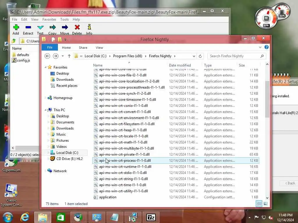Open Internet Explorer from taskbar
The image size is (298, 223).
coord(25,217)
